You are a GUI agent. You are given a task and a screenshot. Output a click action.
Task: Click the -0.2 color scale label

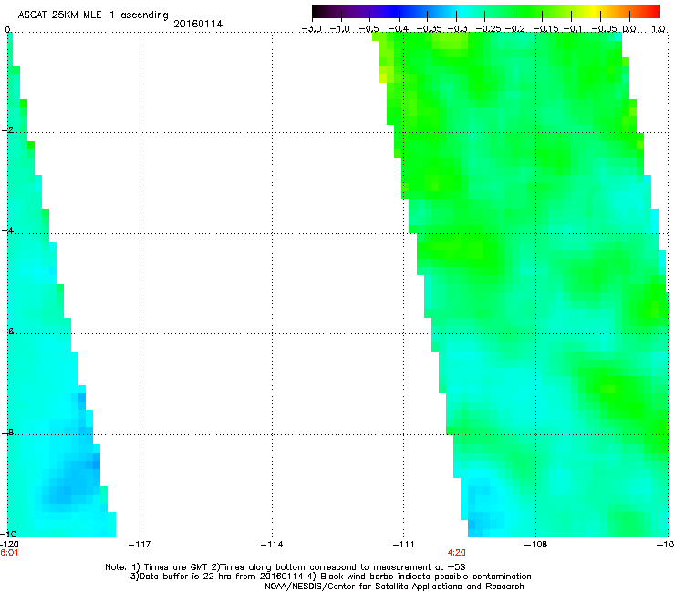coord(514,29)
